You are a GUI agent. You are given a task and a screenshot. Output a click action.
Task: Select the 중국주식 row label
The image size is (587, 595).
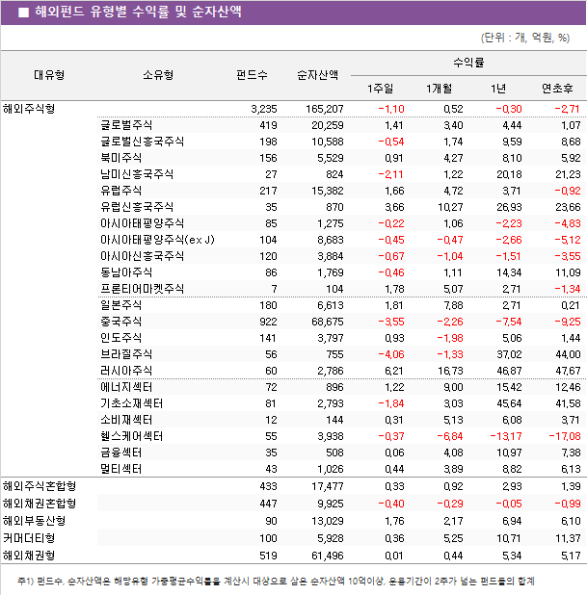(x=120, y=321)
